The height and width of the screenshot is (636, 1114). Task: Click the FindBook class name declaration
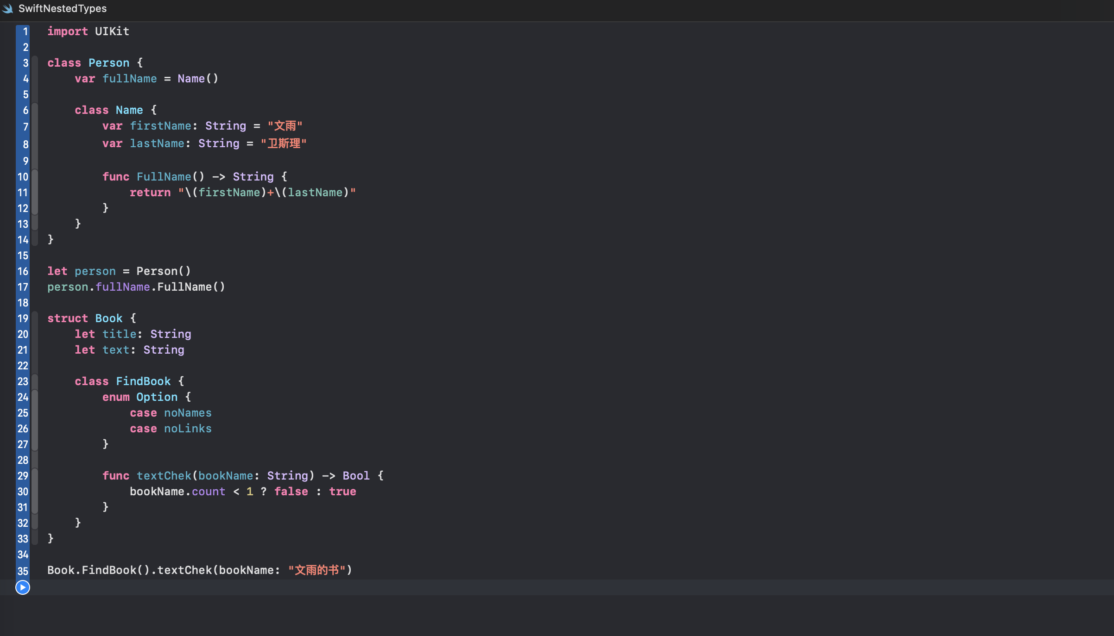pyautogui.click(x=143, y=381)
